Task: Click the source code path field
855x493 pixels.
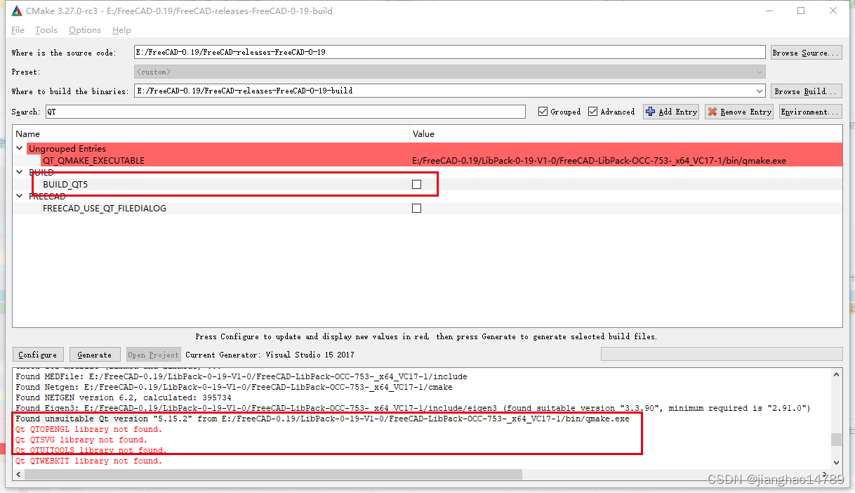Action: (x=449, y=53)
